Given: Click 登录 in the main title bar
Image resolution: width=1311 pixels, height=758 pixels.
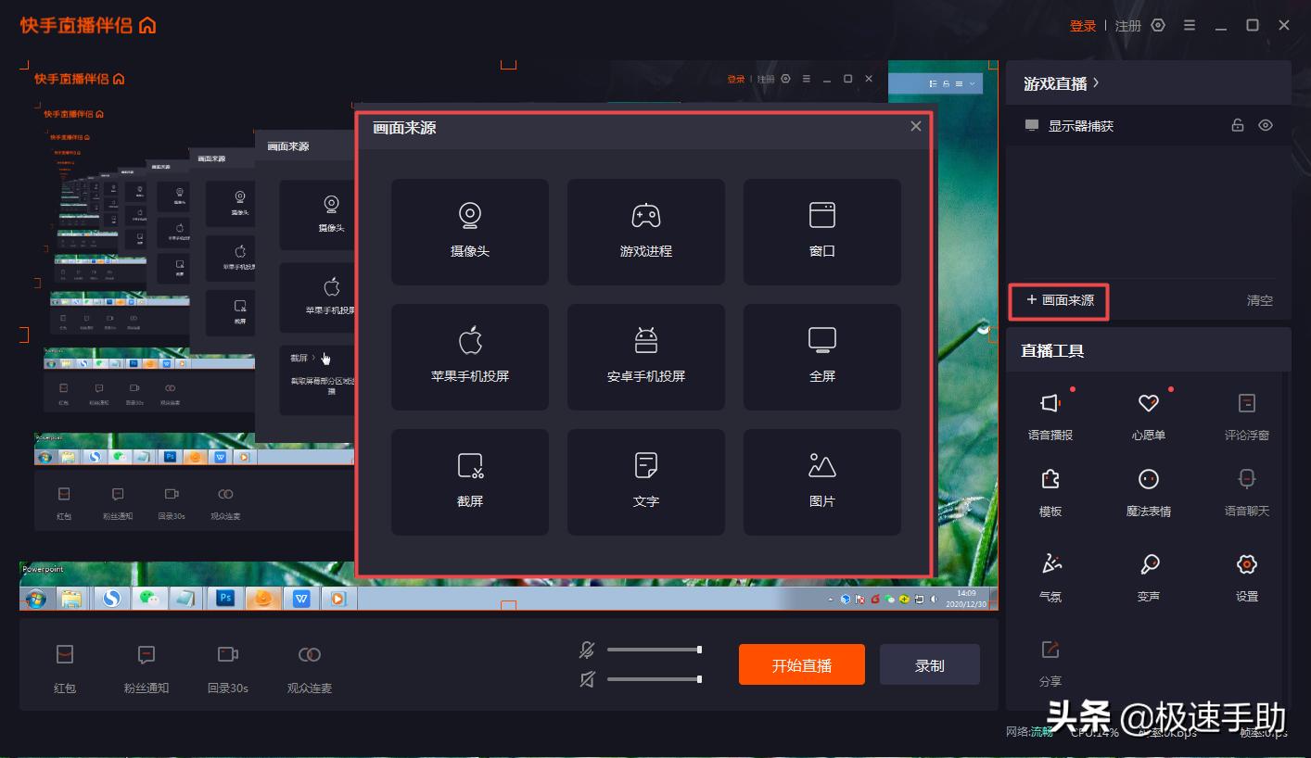Looking at the screenshot, I should [1083, 26].
